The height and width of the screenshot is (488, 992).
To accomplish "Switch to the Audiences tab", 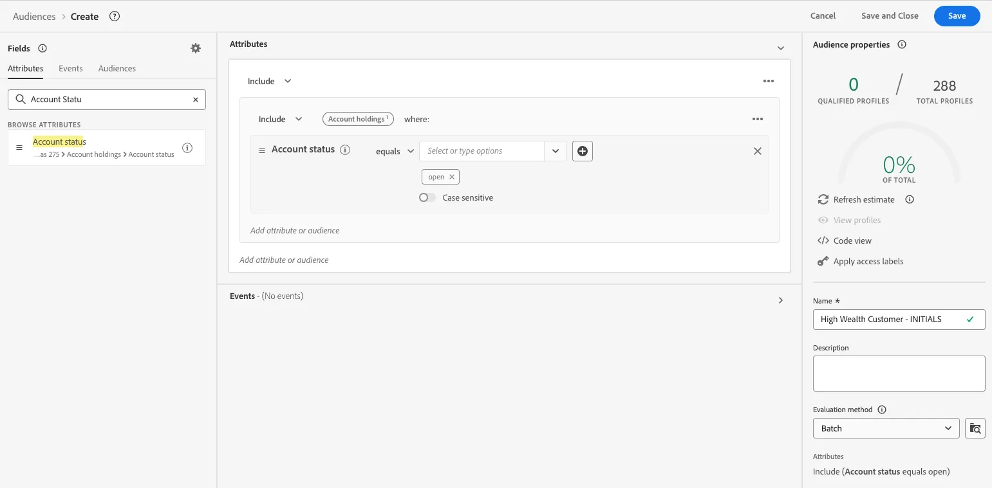I will tap(117, 68).
